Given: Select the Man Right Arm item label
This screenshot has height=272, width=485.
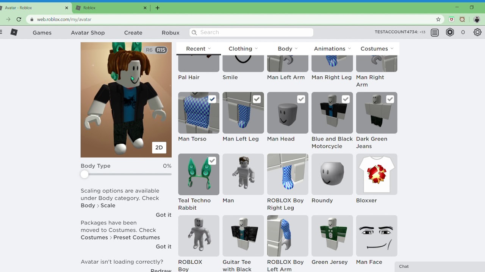Looking at the screenshot, I should pos(370,81).
